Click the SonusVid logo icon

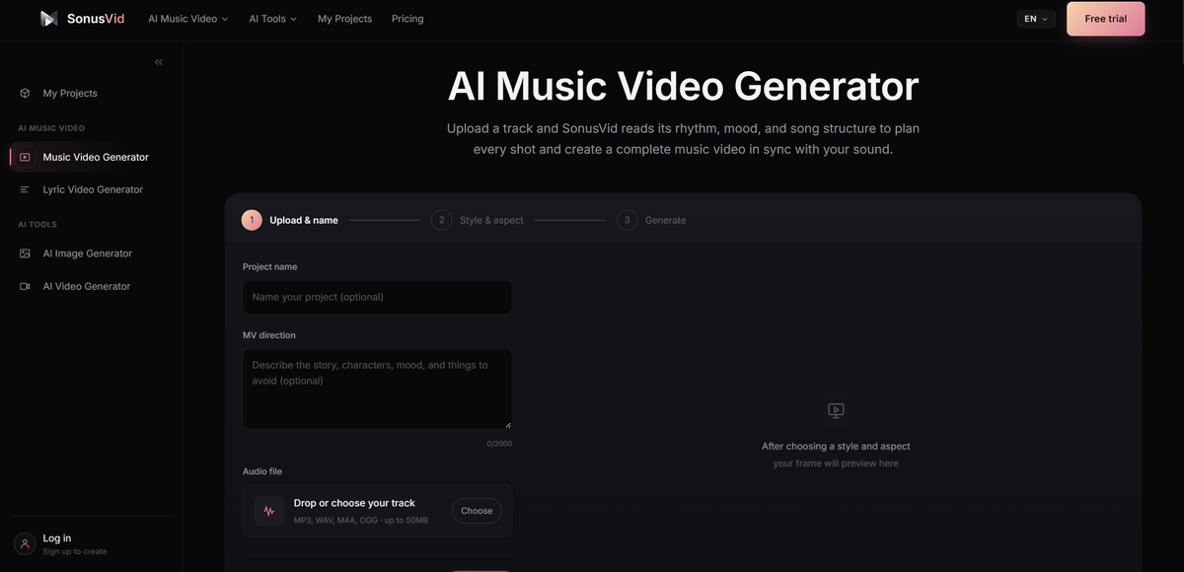48,19
